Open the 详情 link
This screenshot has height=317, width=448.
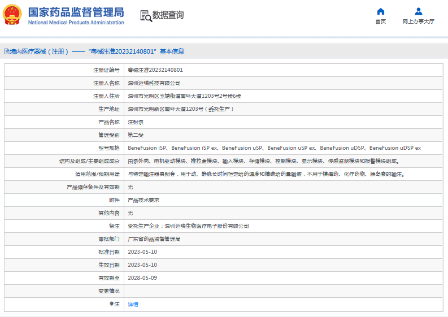133,304
